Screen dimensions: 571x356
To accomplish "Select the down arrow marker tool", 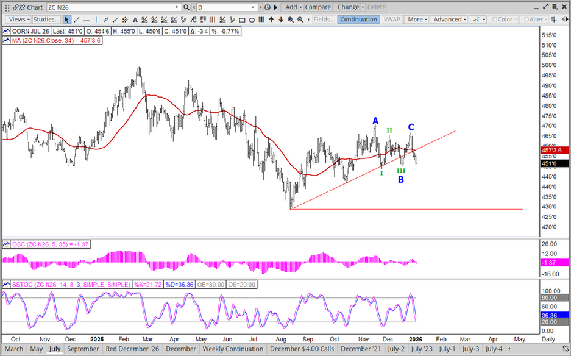I will pyautogui.click(x=281, y=20).
